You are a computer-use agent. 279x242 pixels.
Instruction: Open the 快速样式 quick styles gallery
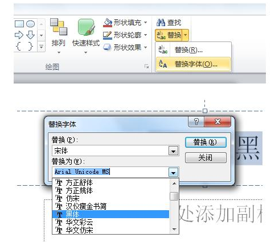tap(86, 36)
